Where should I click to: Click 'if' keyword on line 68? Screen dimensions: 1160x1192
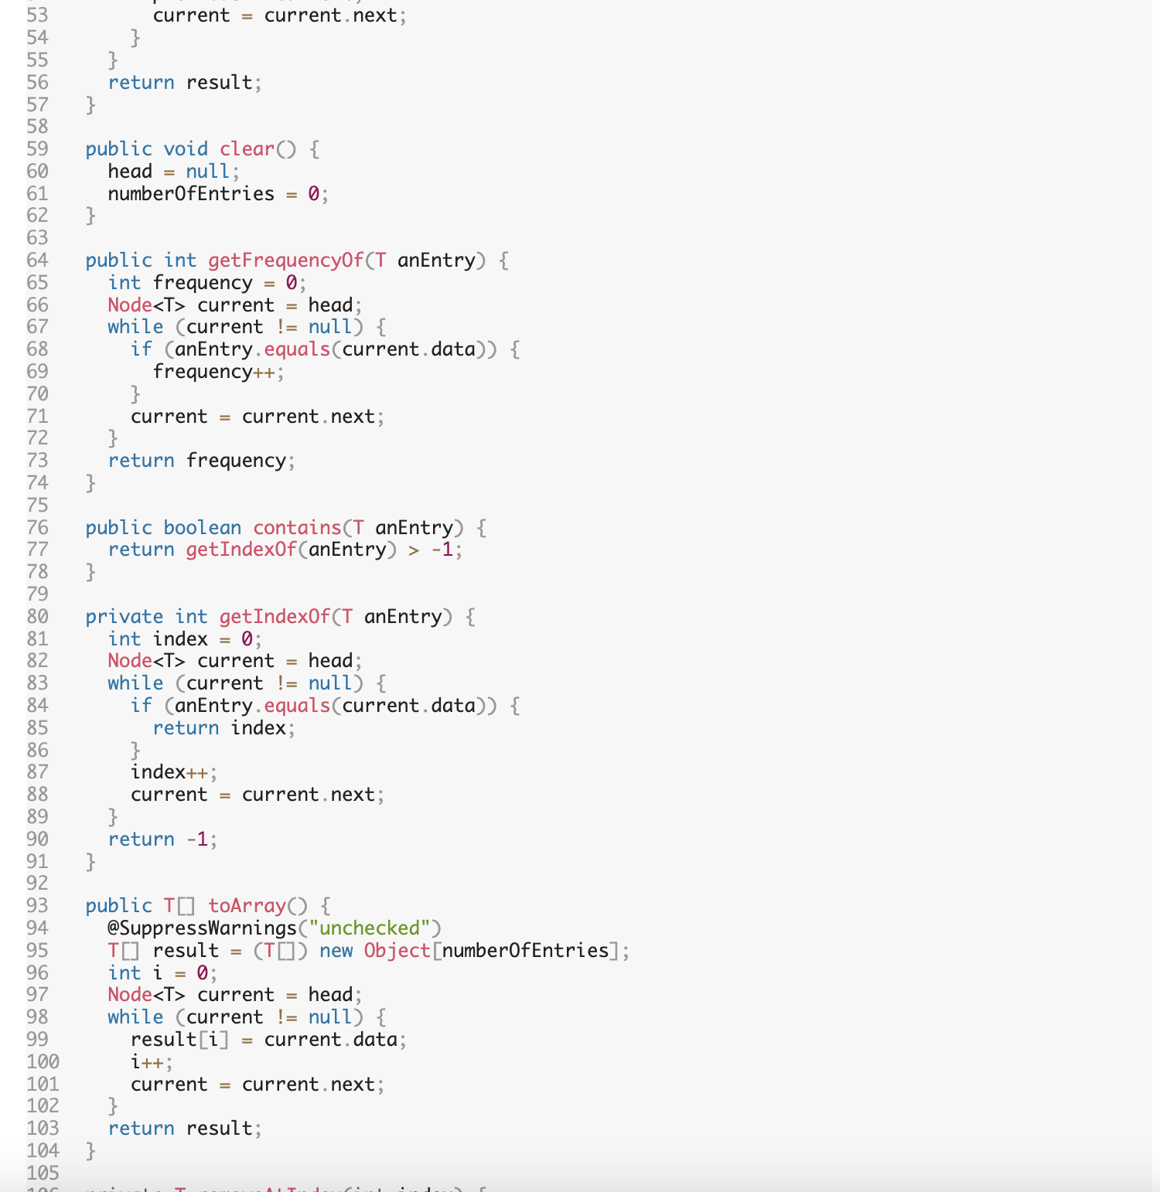[x=142, y=349]
